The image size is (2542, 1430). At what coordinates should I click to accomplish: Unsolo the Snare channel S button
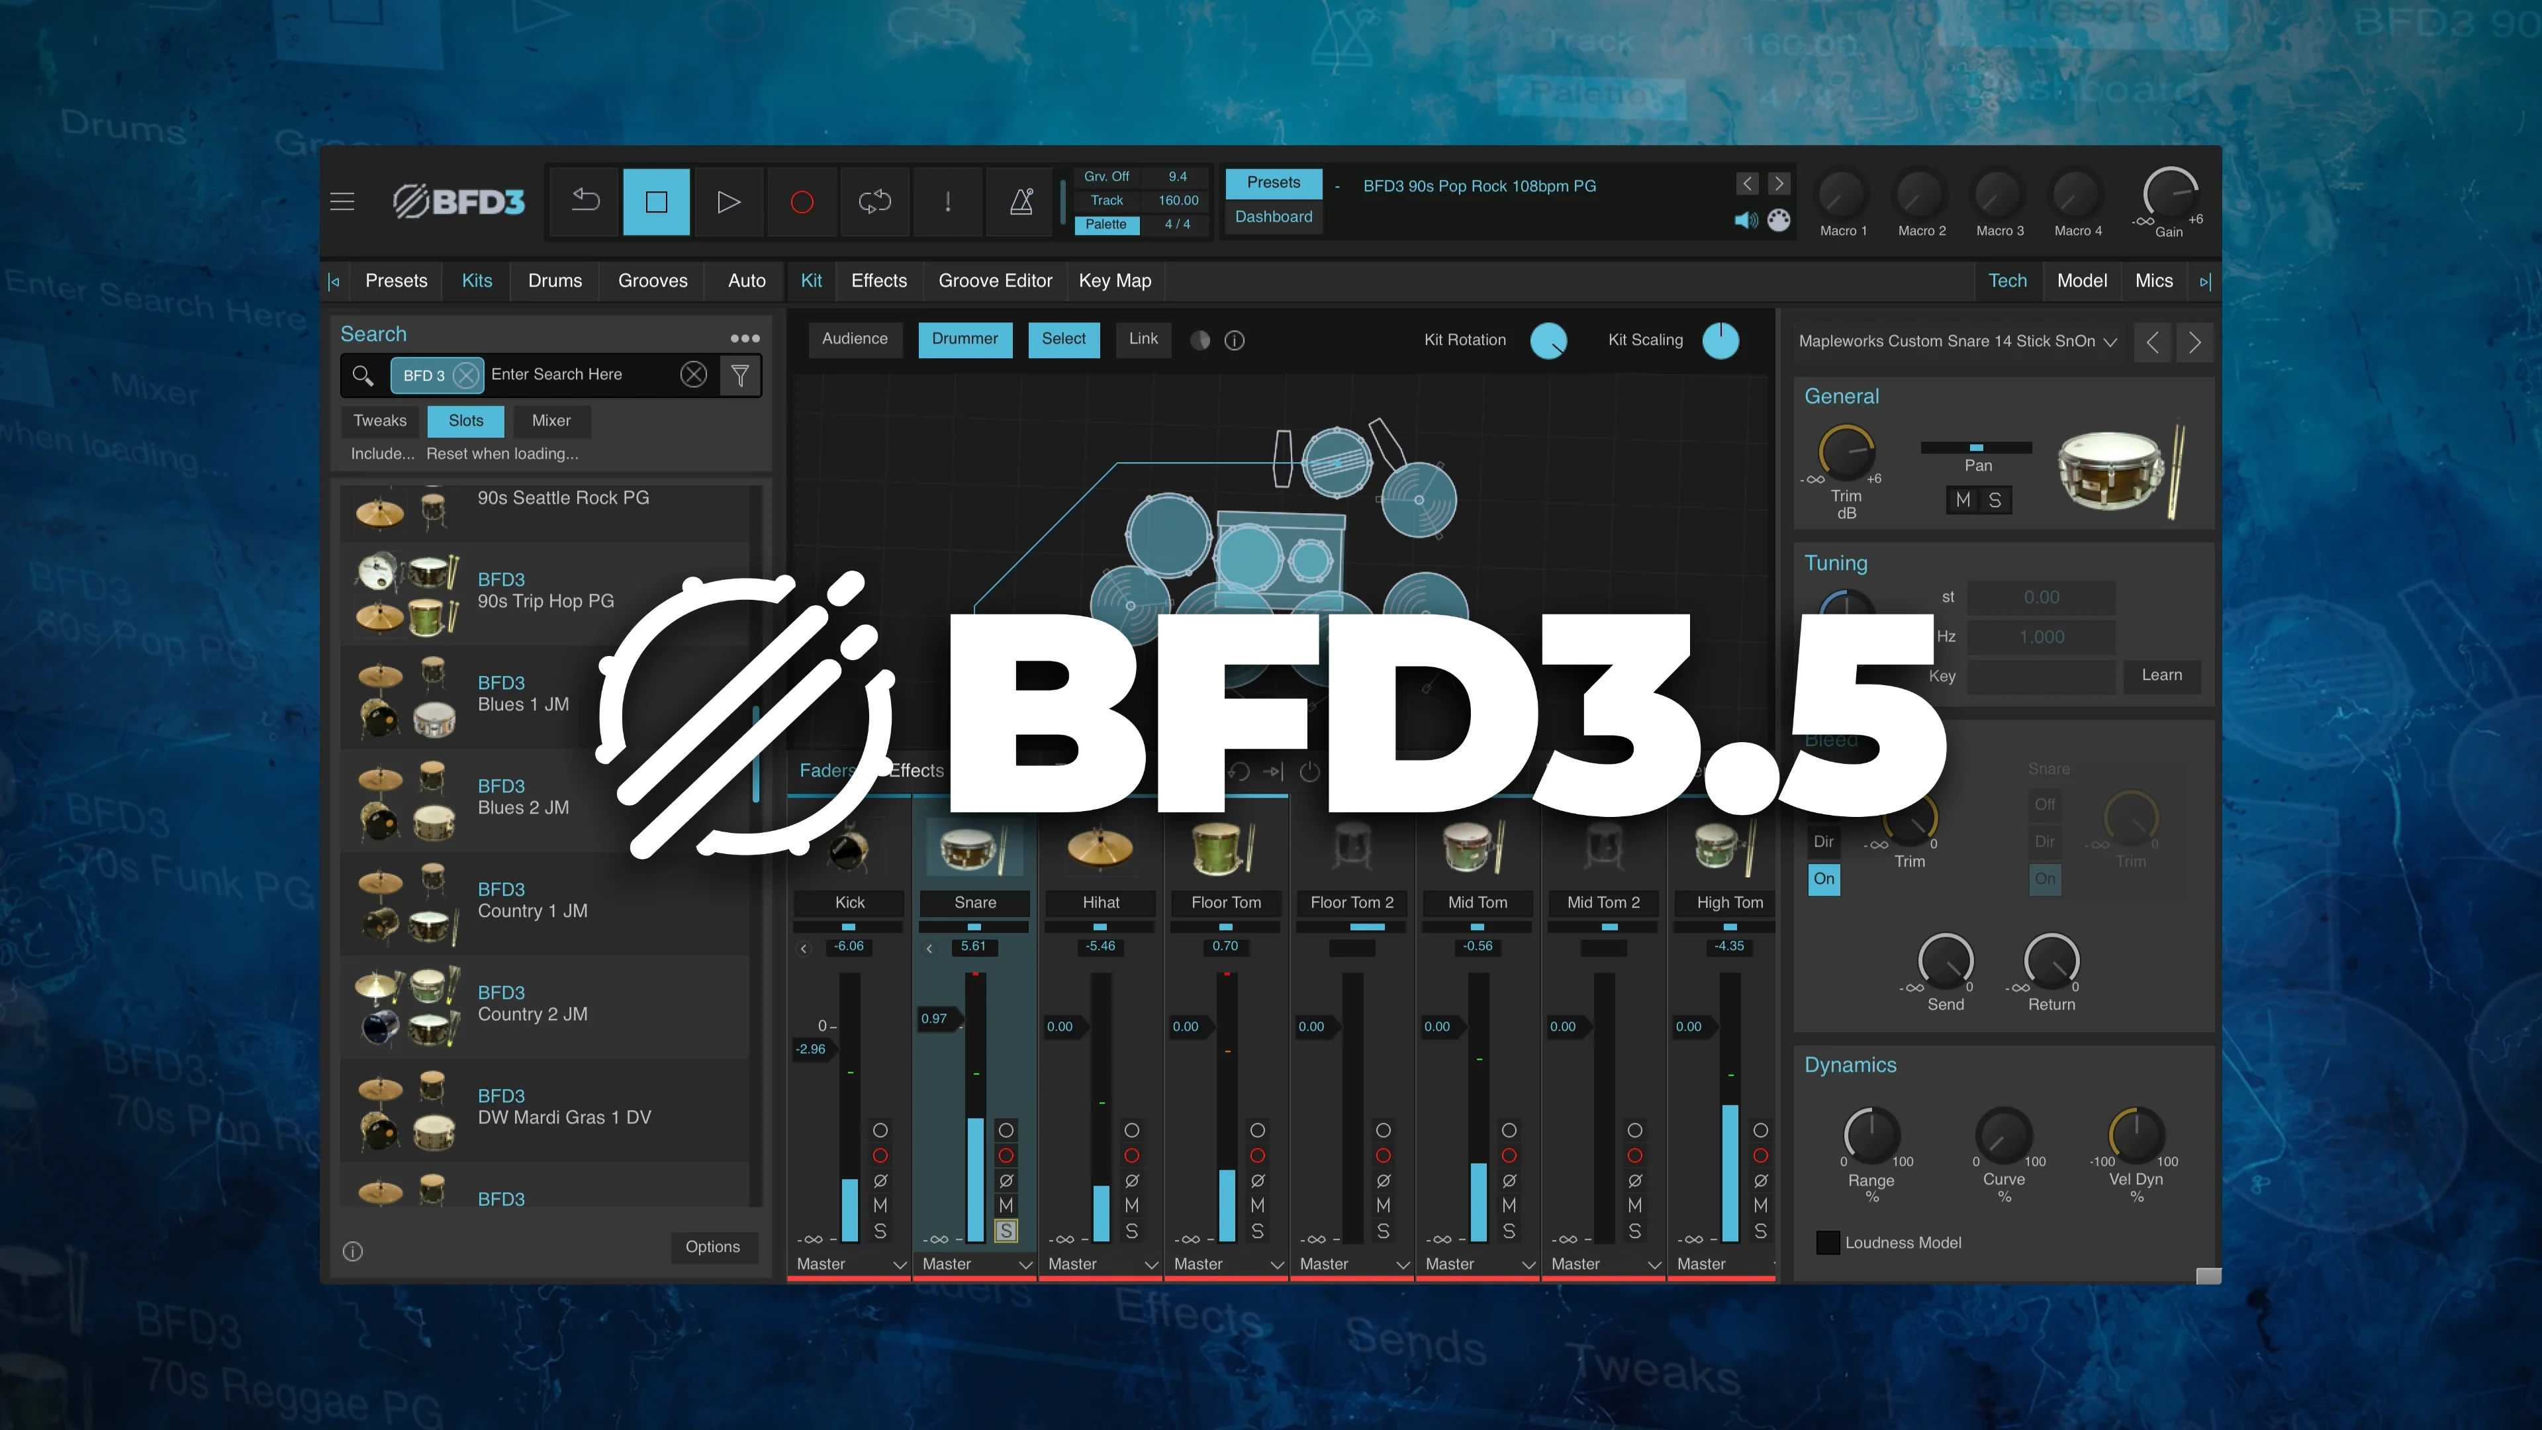point(1006,1231)
